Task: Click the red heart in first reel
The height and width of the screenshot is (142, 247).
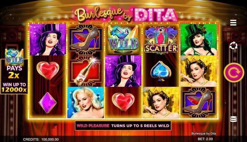Action: click(x=48, y=70)
